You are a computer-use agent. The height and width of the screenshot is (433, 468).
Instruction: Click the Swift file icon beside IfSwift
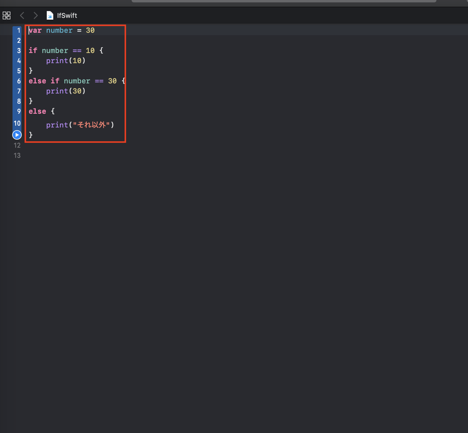click(50, 15)
